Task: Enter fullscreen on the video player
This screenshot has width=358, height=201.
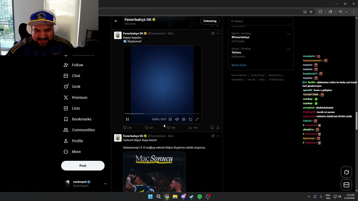Action: coord(197,119)
